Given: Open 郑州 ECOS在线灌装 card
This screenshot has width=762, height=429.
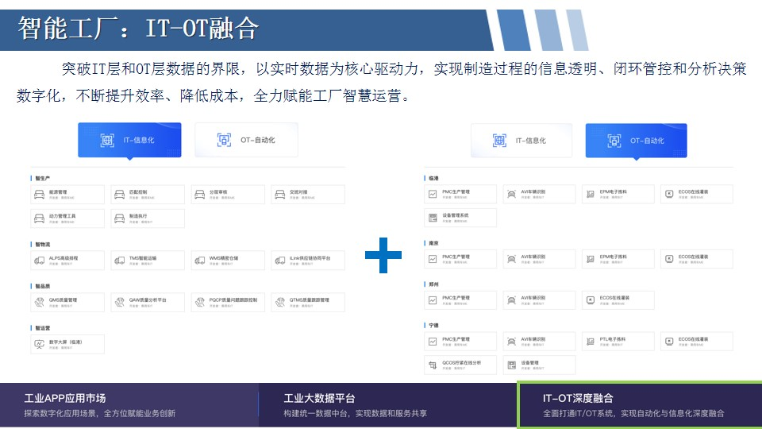Looking at the screenshot, I should coord(618,300).
